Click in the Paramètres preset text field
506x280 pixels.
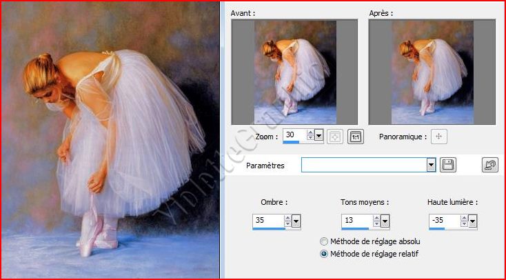363,166
